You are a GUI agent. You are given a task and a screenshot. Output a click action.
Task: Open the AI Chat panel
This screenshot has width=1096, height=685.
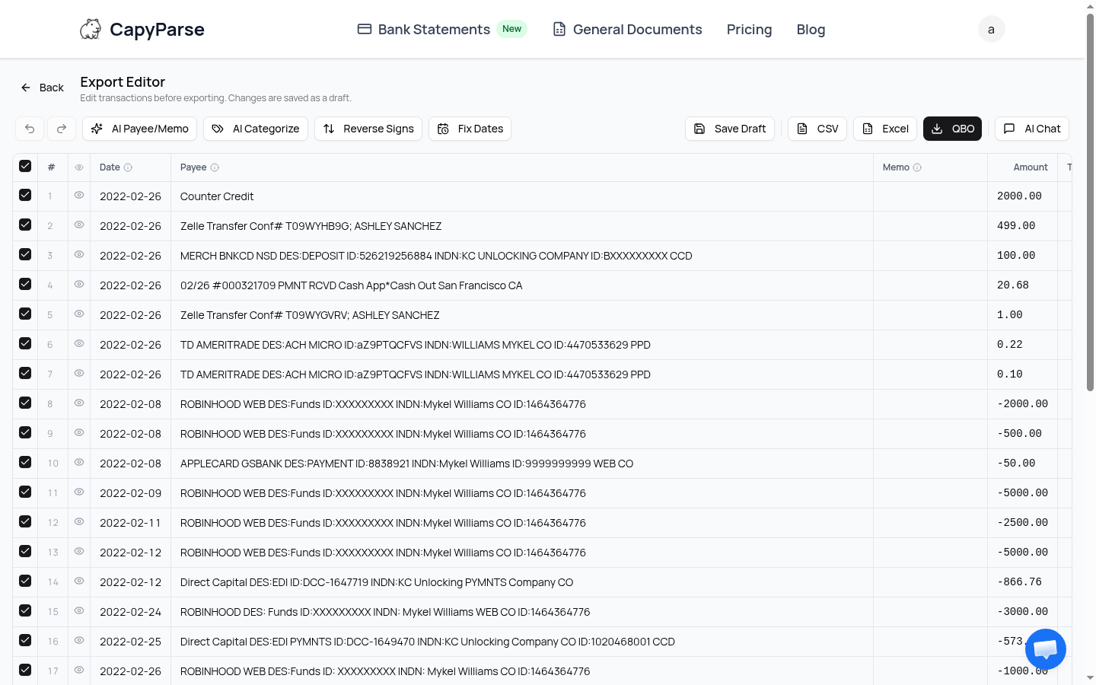pos(1032,129)
